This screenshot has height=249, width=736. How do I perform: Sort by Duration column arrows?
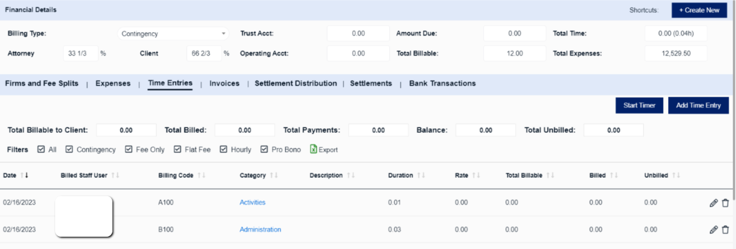point(421,176)
